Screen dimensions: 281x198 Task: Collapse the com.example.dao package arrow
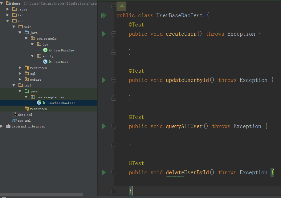click(26, 97)
